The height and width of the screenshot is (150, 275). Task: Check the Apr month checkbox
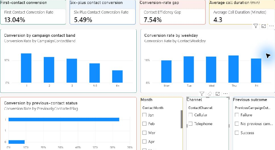[x=144, y=142]
